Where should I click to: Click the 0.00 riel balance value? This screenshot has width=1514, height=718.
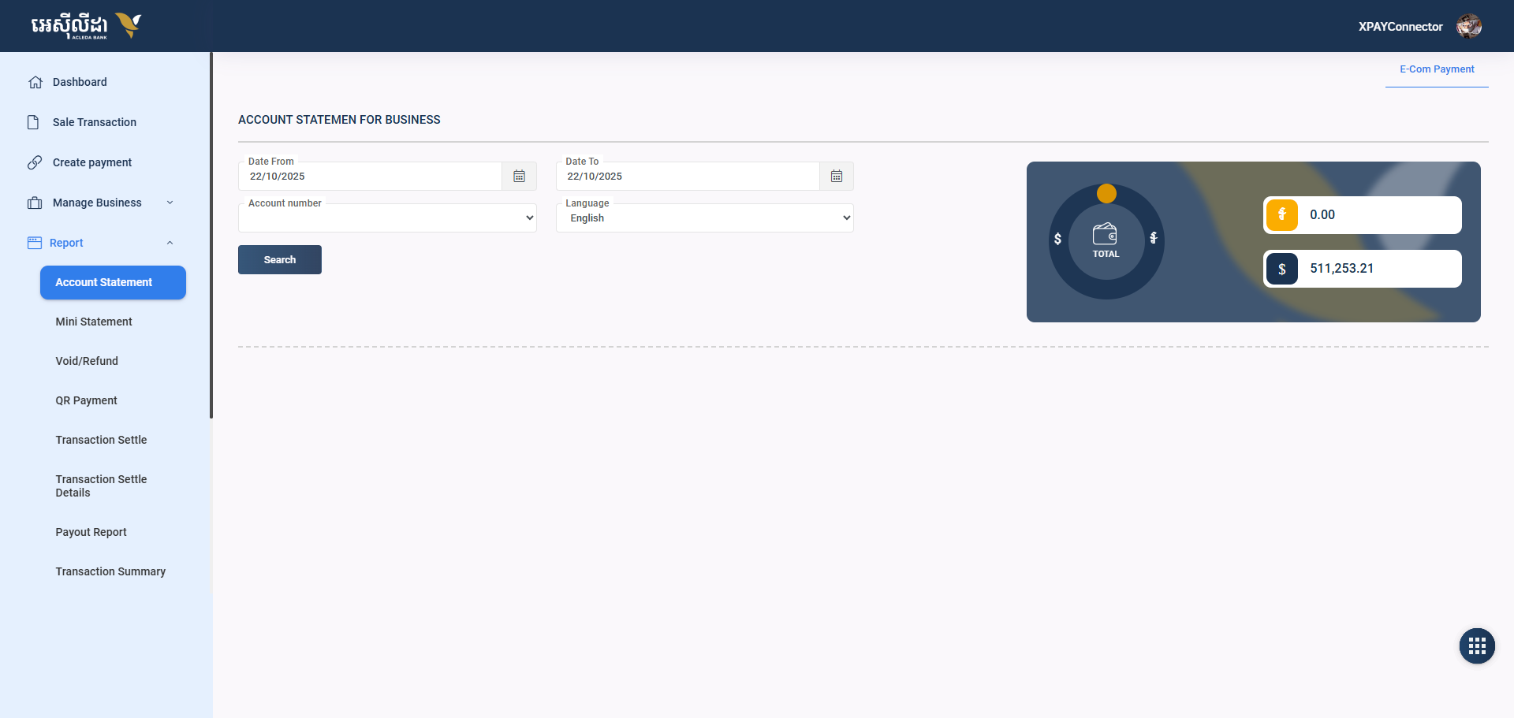(x=1322, y=214)
